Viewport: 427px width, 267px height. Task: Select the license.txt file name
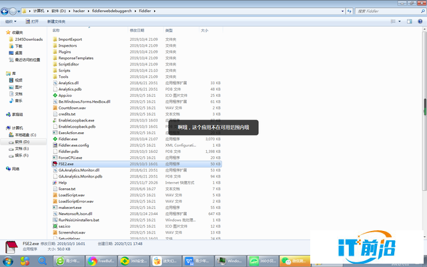[67, 189]
